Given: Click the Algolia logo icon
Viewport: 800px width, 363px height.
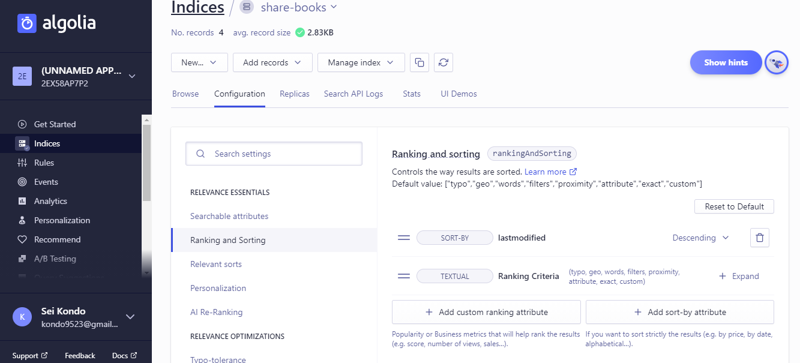Looking at the screenshot, I should (x=27, y=23).
